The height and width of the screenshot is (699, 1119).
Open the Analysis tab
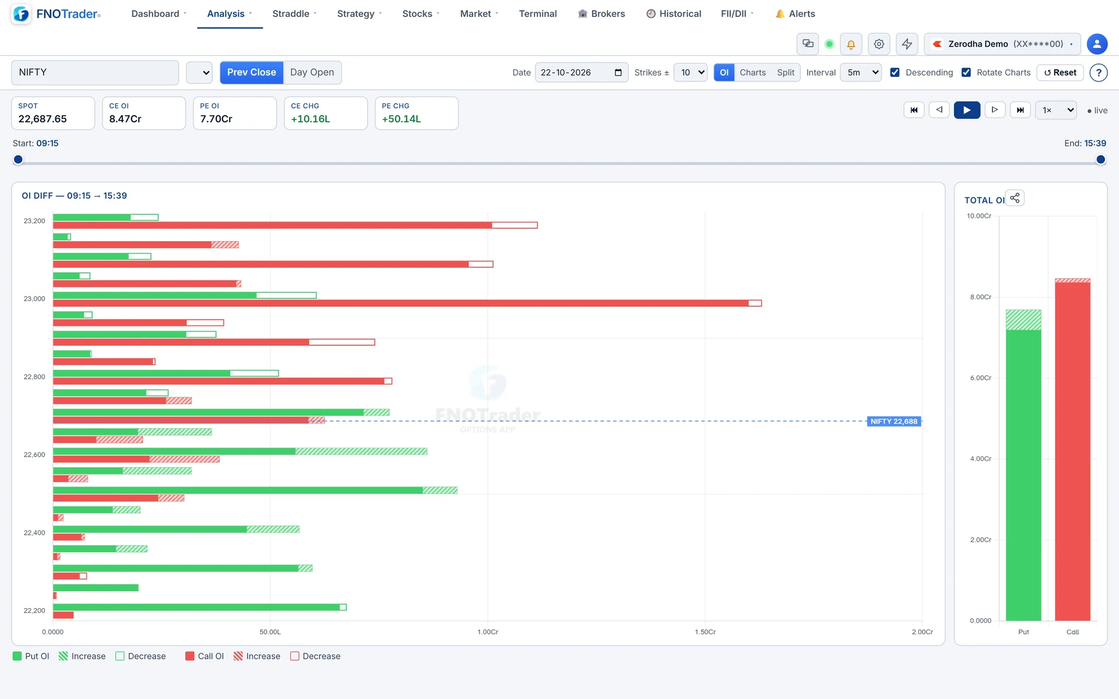(x=230, y=13)
